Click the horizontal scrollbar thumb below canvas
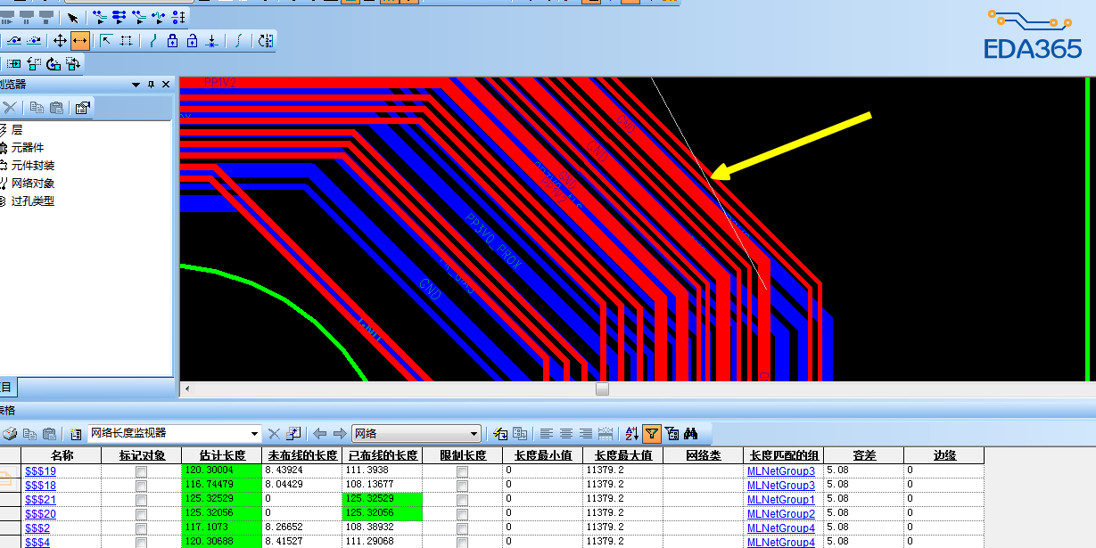 603,389
